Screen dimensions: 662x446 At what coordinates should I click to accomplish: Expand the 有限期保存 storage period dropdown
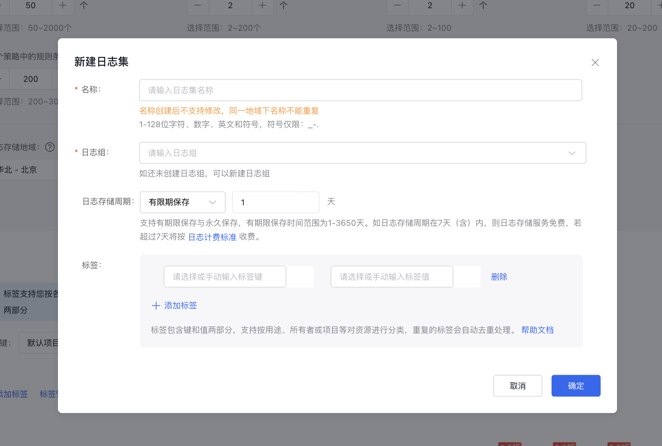tap(182, 202)
